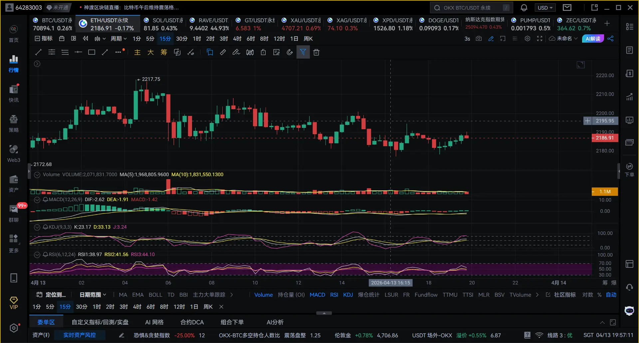The height and width of the screenshot is (343, 639).
Task: Open the 自定义指标/回测/实盘 tab
Action: (100, 322)
